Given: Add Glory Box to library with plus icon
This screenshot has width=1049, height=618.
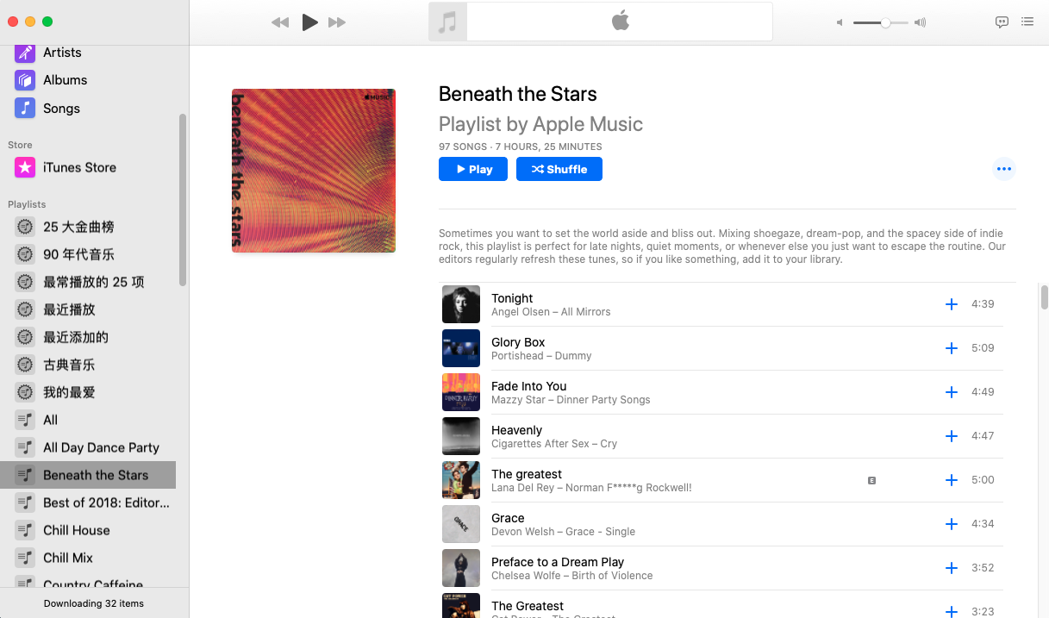Looking at the screenshot, I should click(952, 348).
